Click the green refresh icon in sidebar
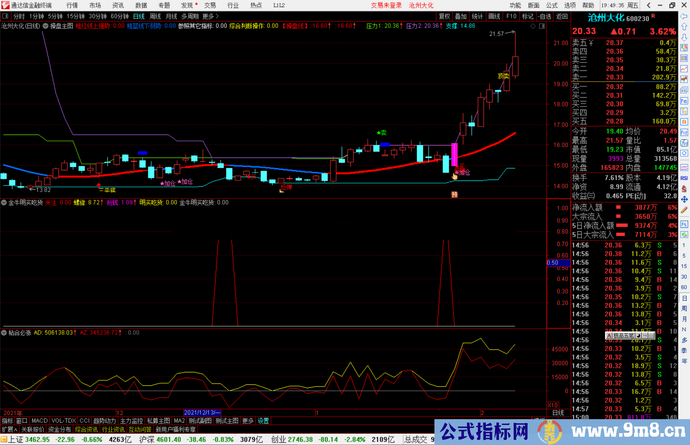The height and width of the screenshot is (445, 690). (x=684, y=235)
